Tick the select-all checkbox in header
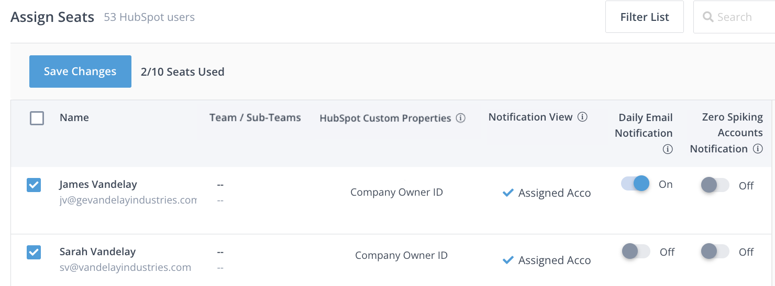 [x=37, y=118]
